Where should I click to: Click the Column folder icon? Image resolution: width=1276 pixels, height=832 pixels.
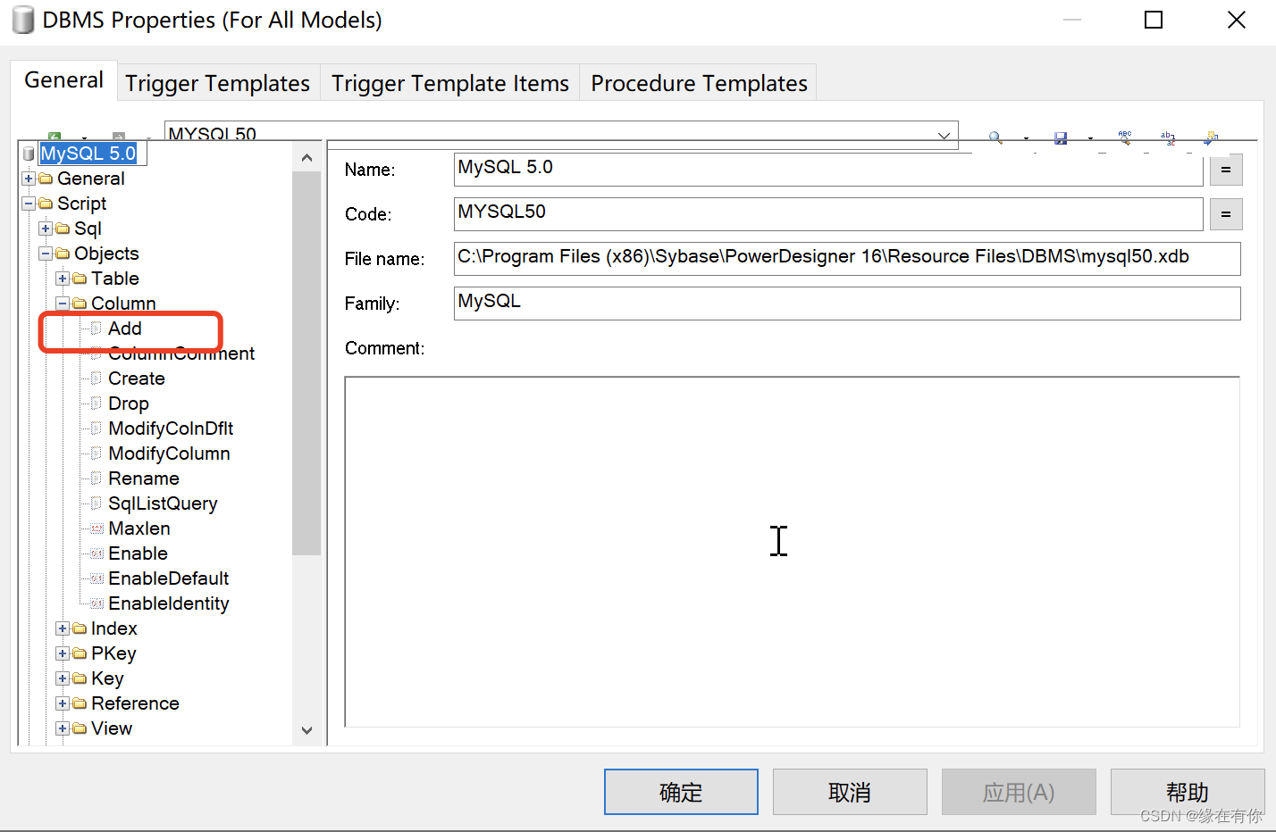click(x=80, y=304)
